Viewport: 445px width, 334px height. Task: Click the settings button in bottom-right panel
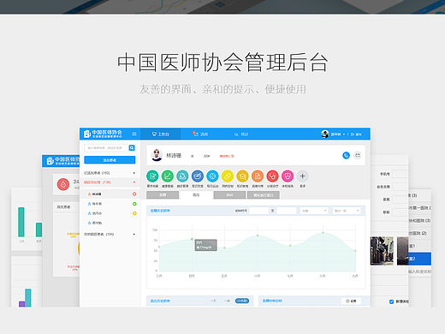[351, 301]
